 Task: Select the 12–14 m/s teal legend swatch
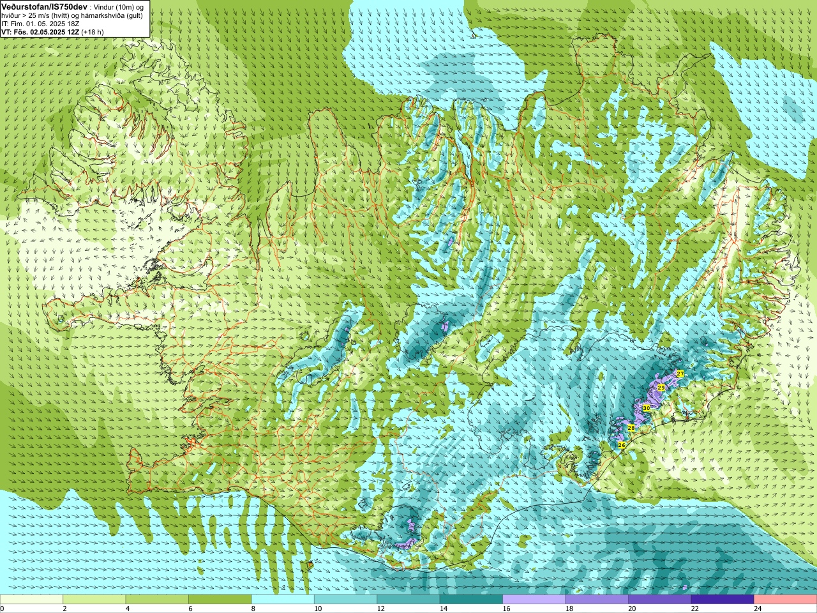point(408,600)
